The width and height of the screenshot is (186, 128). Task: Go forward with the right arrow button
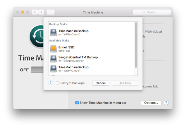pyautogui.click(x=41, y=12)
